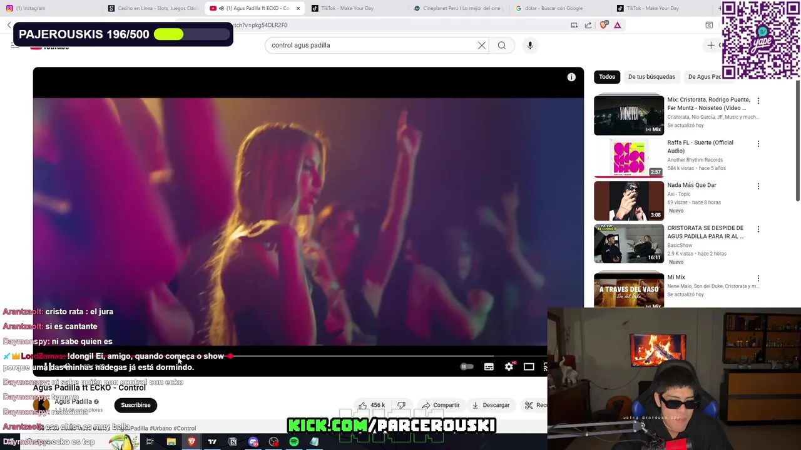Close the Agus Padilla ft ECKO tab
The image size is (801, 450).
point(298,8)
